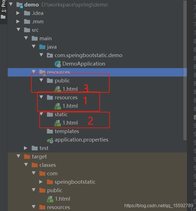Click the .idea folder icon

tap(27, 13)
